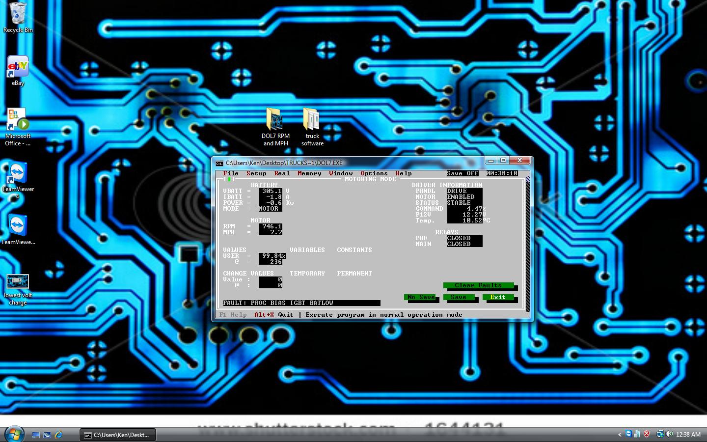Viewport: 707px width, 442px height.
Task: Select the second TeamViewer desktop shortcut
Action: tap(18, 229)
